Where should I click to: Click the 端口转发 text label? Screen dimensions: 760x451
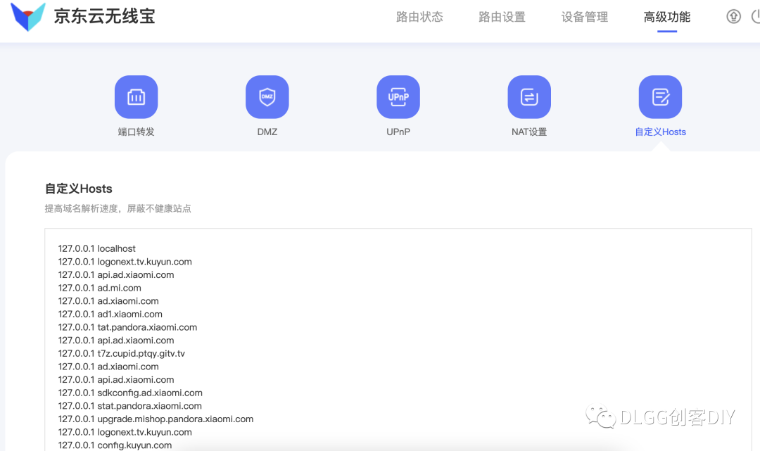coord(136,132)
